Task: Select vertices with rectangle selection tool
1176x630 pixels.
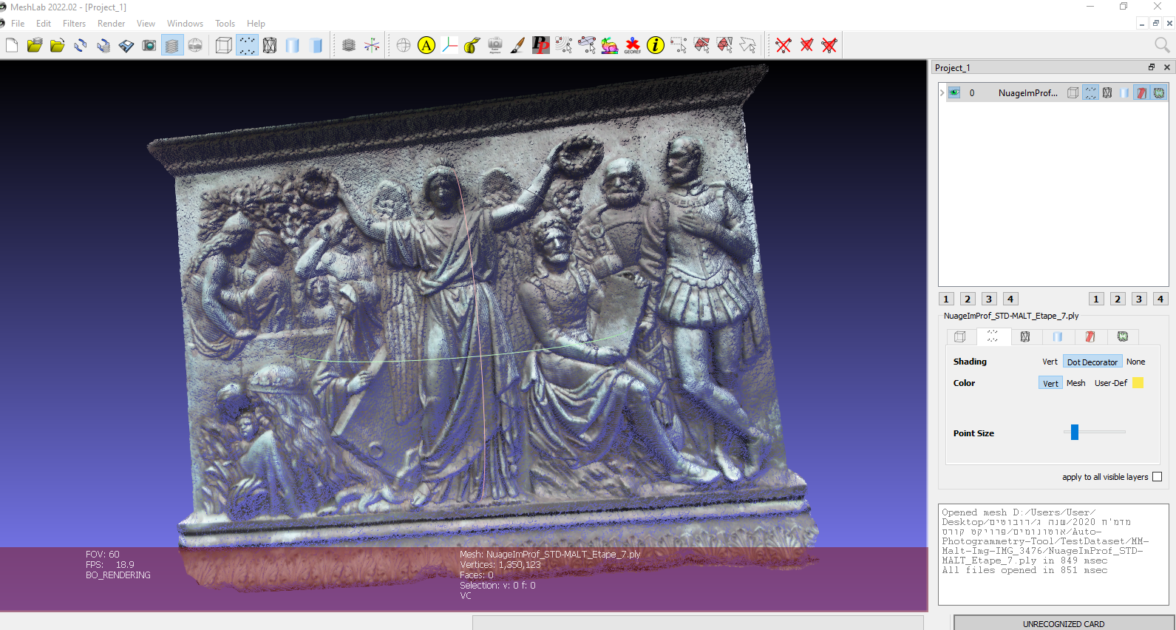Action: [x=679, y=46]
